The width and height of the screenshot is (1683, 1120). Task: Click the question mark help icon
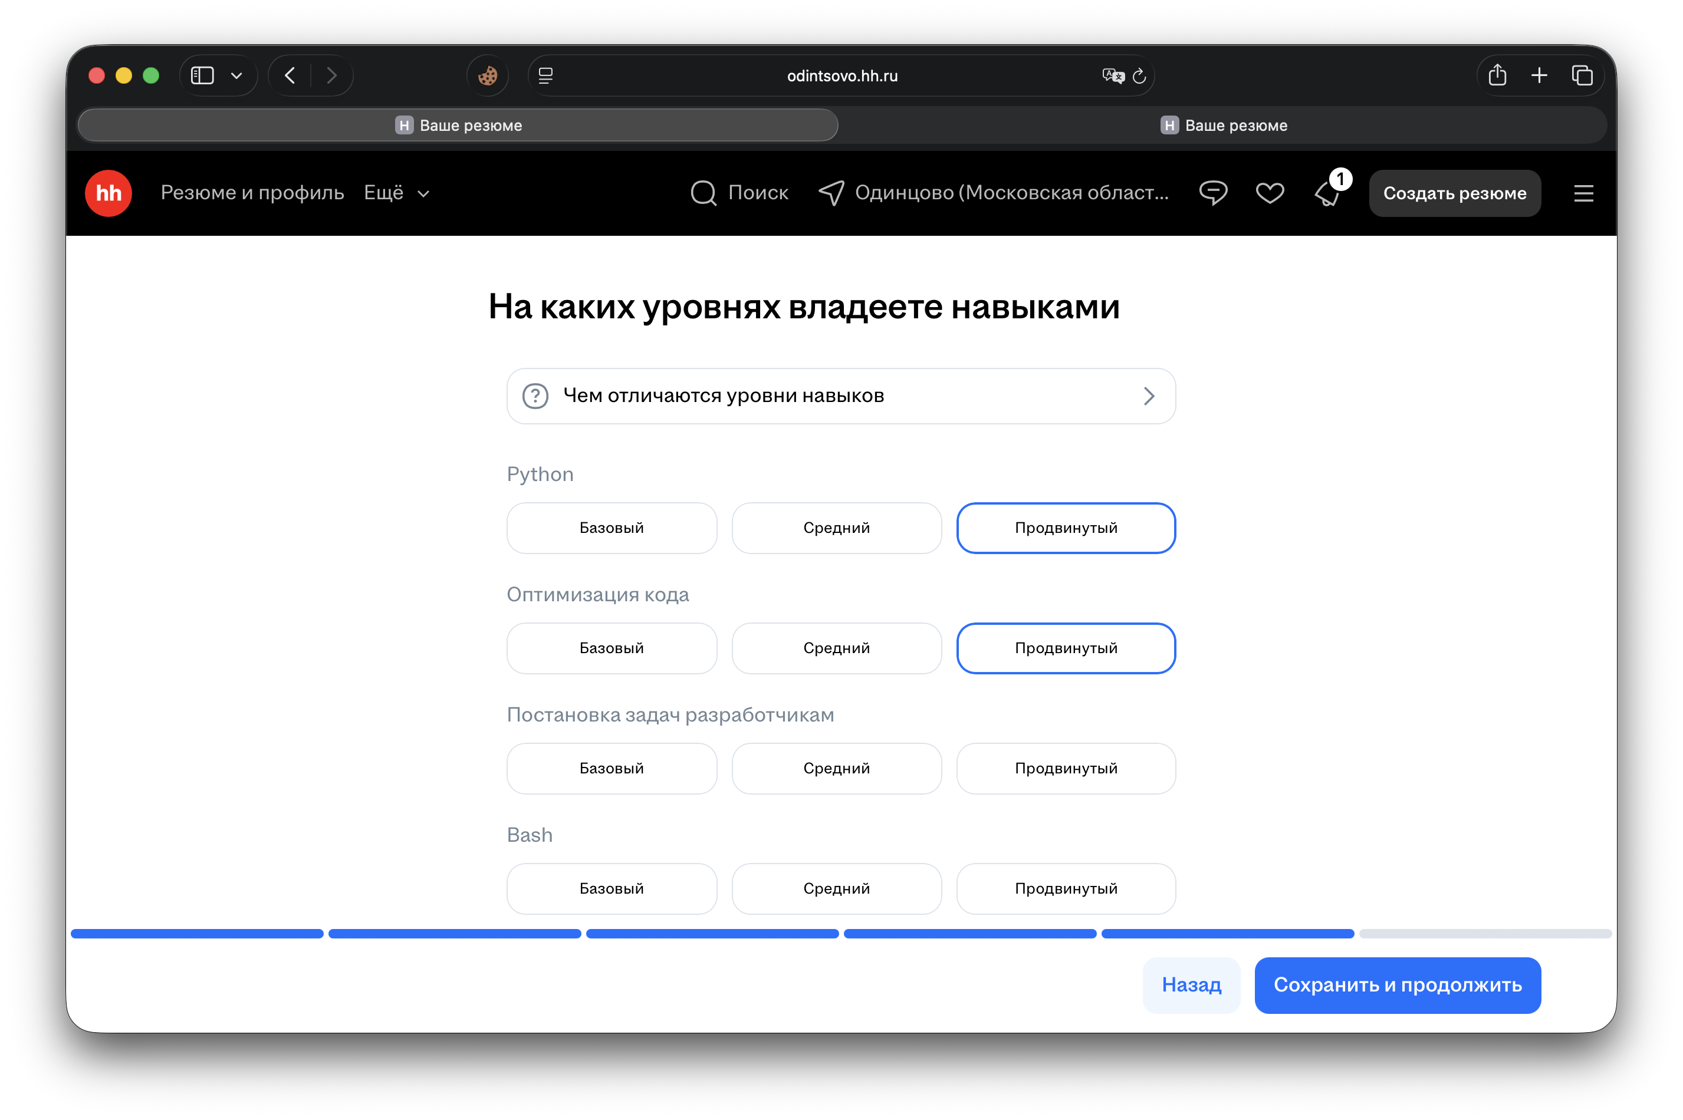[534, 396]
